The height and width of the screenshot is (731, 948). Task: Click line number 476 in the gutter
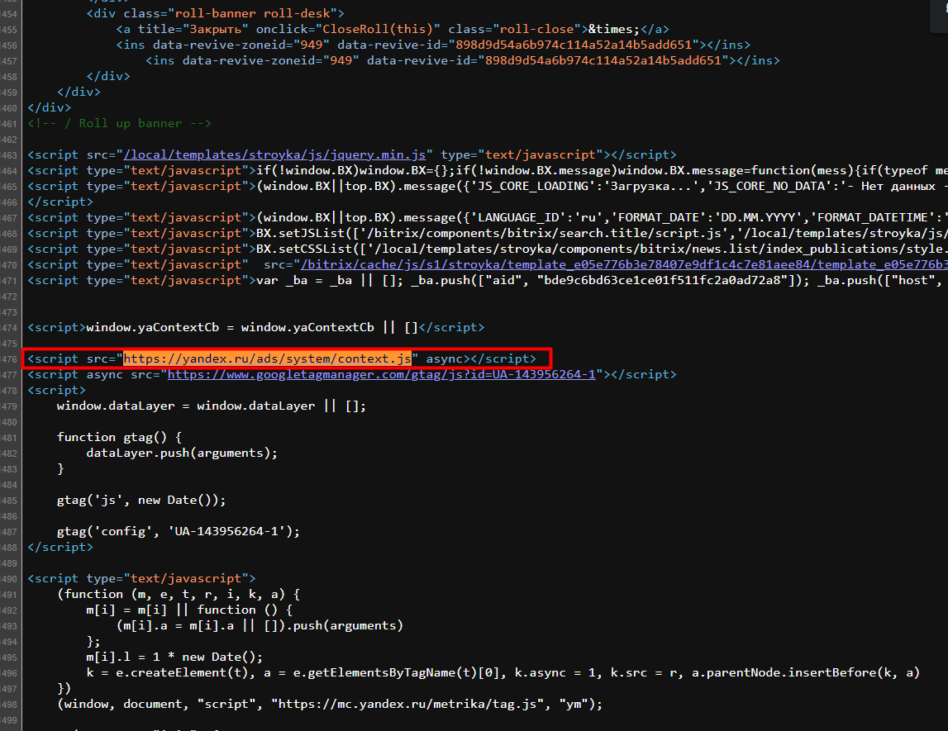point(10,359)
